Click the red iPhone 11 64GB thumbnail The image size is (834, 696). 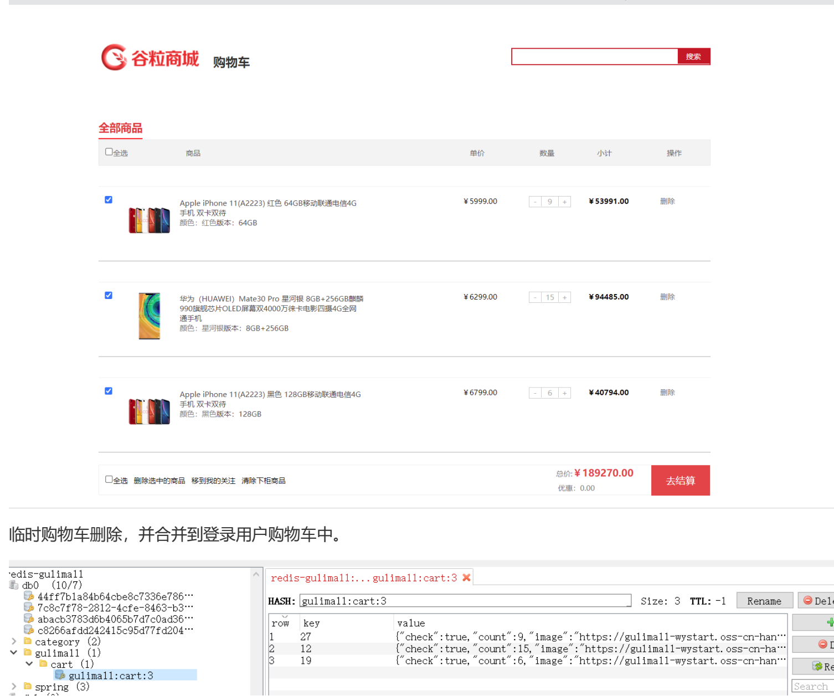click(x=150, y=220)
